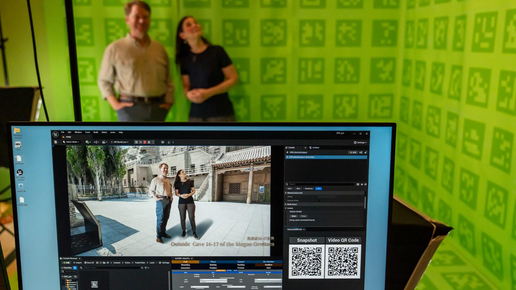Click the save level icon in toolbar
516x290 pixels.
click(55, 142)
